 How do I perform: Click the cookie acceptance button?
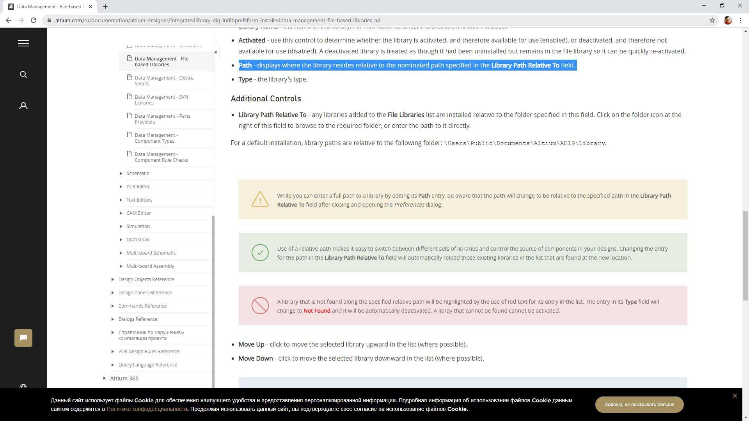coord(639,405)
